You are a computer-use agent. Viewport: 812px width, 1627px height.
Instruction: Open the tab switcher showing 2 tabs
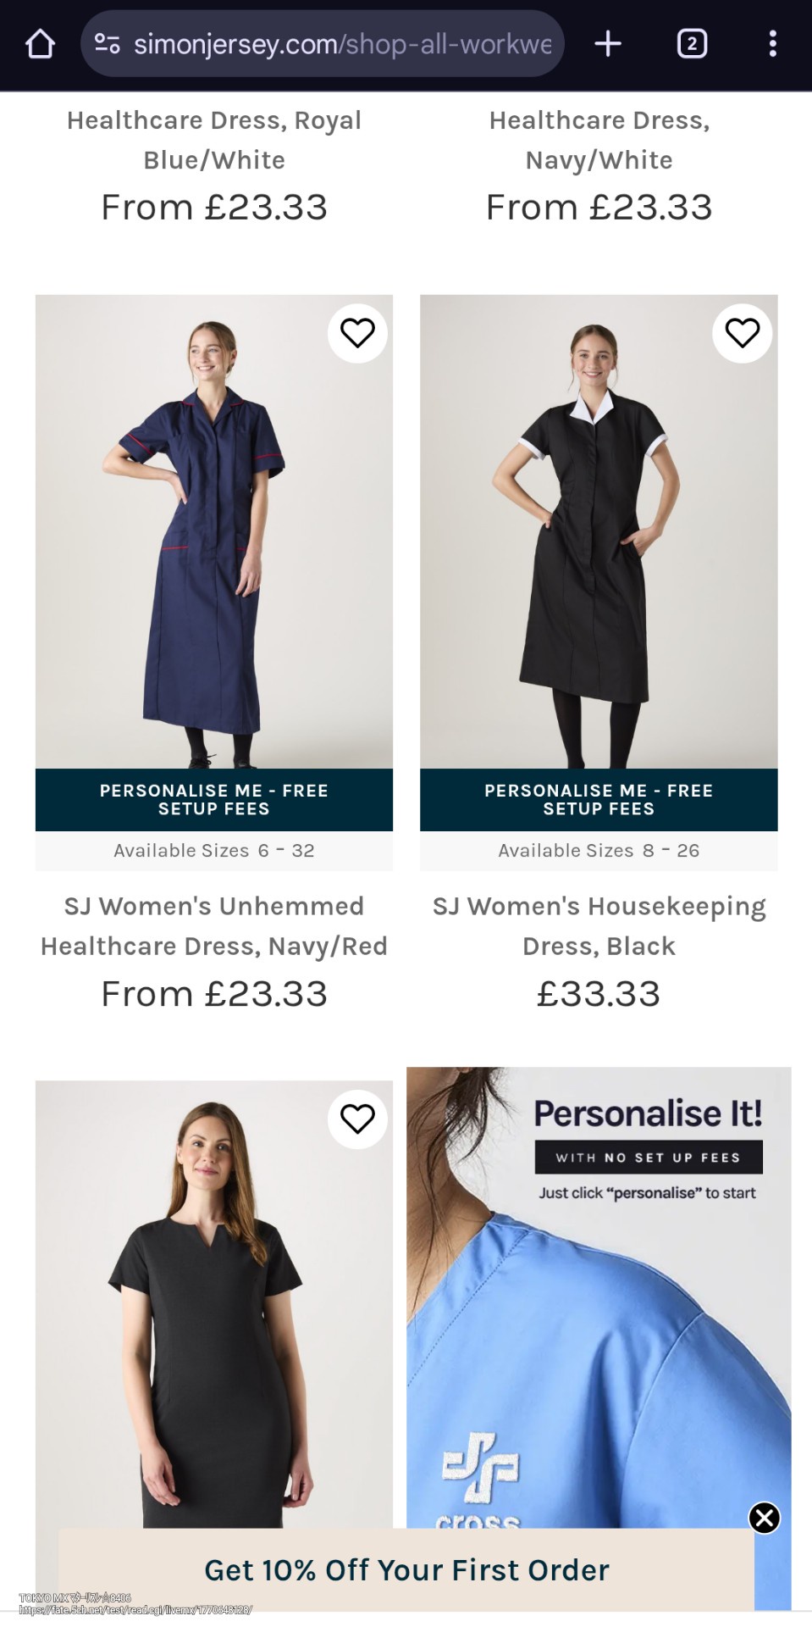pyautogui.click(x=692, y=44)
